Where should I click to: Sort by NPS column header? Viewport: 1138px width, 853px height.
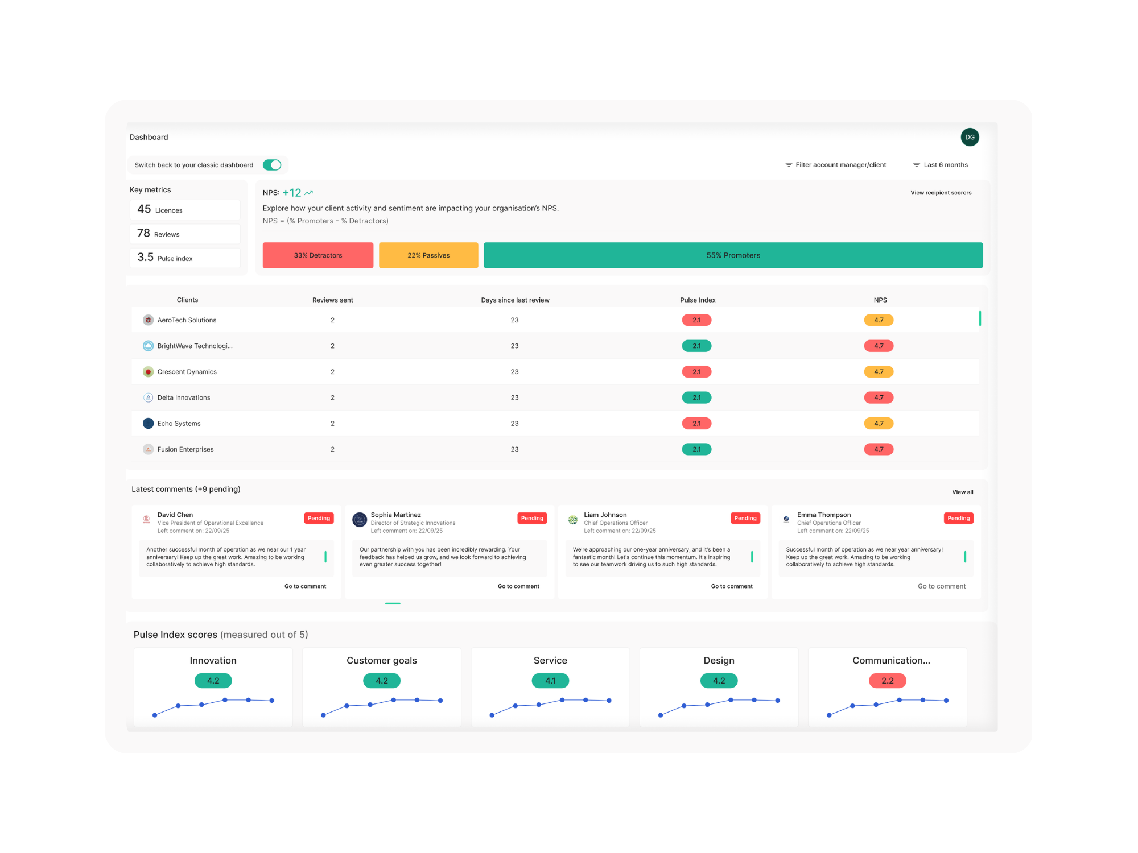click(880, 300)
